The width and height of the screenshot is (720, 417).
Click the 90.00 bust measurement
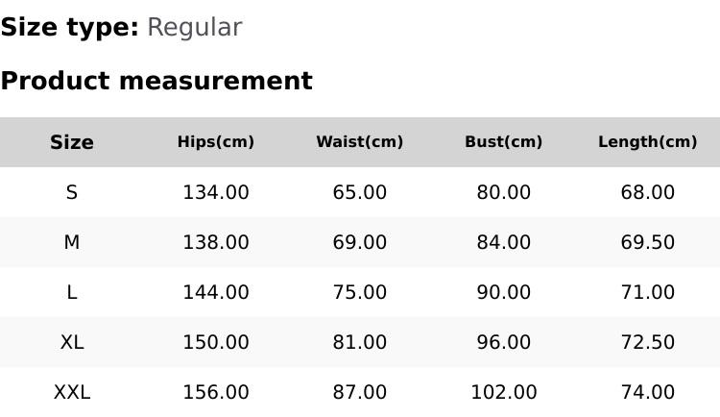(504, 292)
